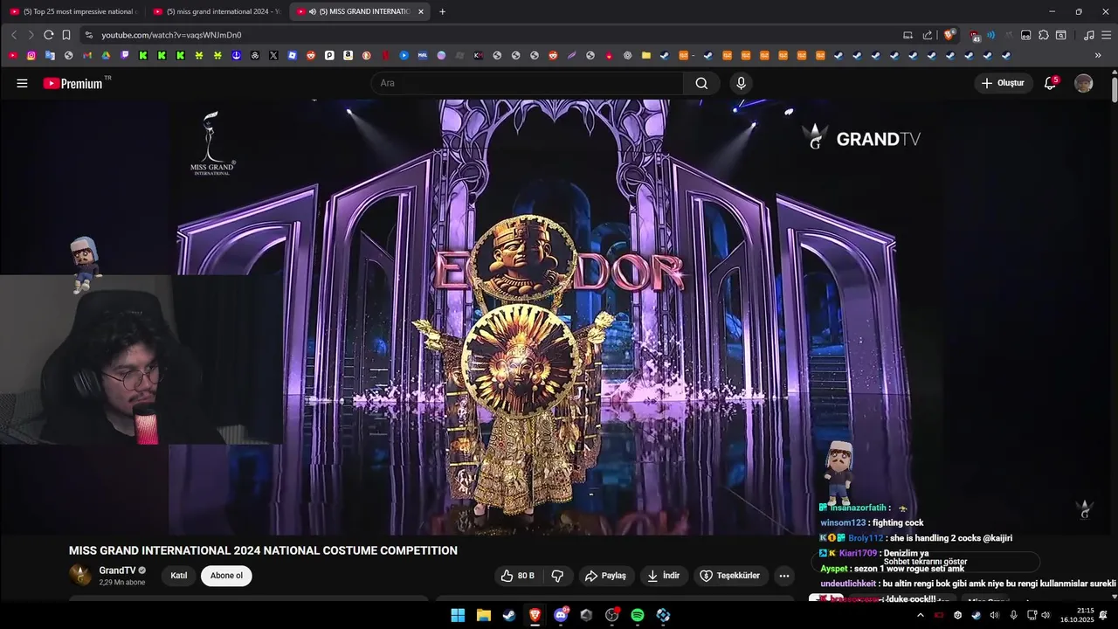Open the Instagram bookmark
The image size is (1118, 629).
point(31,55)
